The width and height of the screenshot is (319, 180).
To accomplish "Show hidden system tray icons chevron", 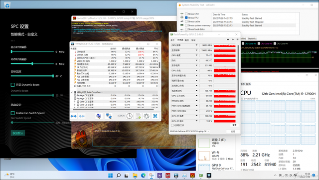I will pos(275,175).
